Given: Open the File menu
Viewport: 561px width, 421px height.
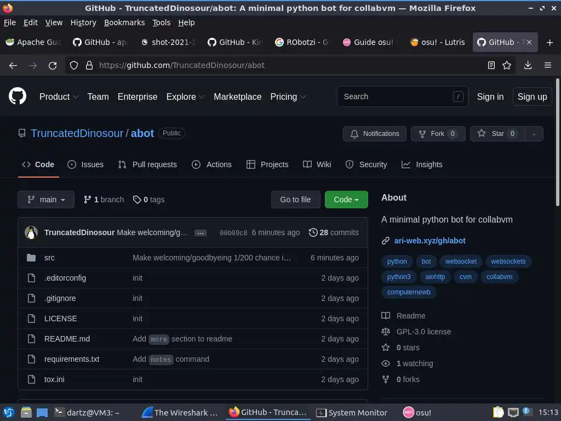Looking at the screenshot, I should [10, 22].
